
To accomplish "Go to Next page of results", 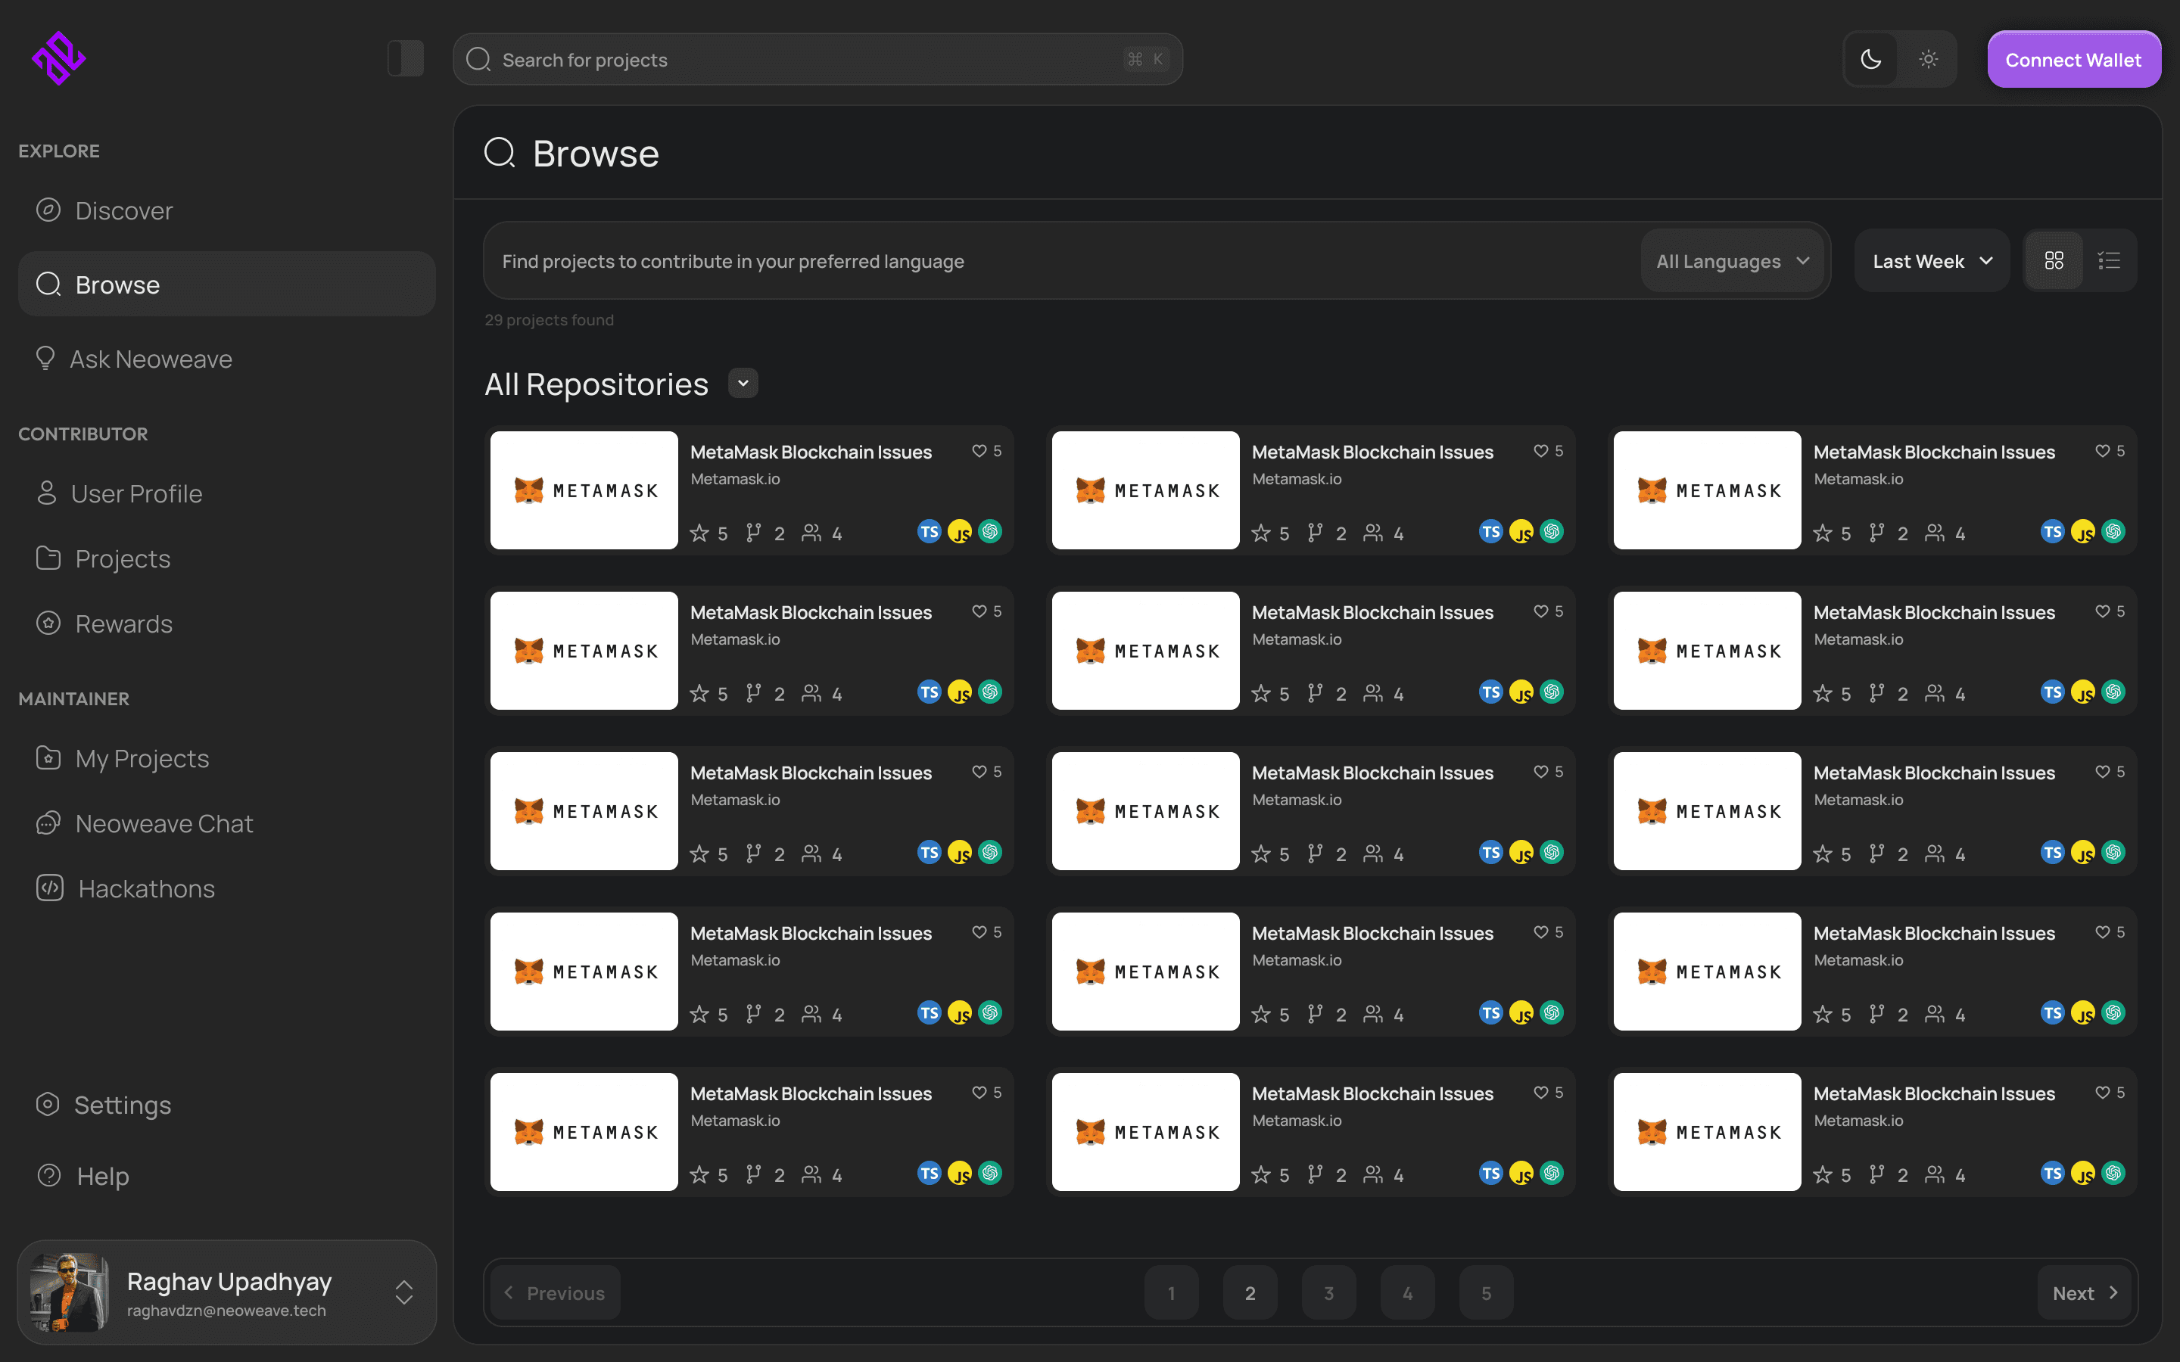I will click(x=2084, y=1292).
